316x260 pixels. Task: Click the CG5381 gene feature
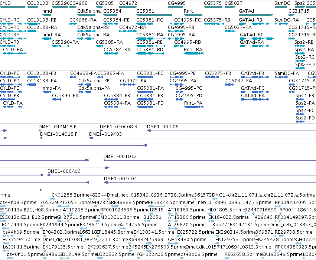[x=154, y=15]
